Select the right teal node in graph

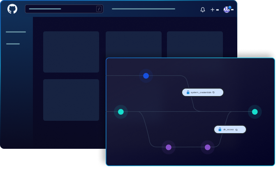coord(255,112)
